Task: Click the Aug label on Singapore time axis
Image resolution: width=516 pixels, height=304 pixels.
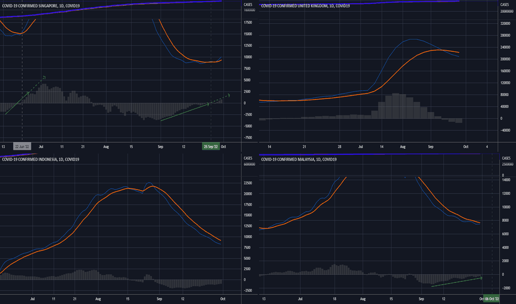Action: tap(106, 147)
